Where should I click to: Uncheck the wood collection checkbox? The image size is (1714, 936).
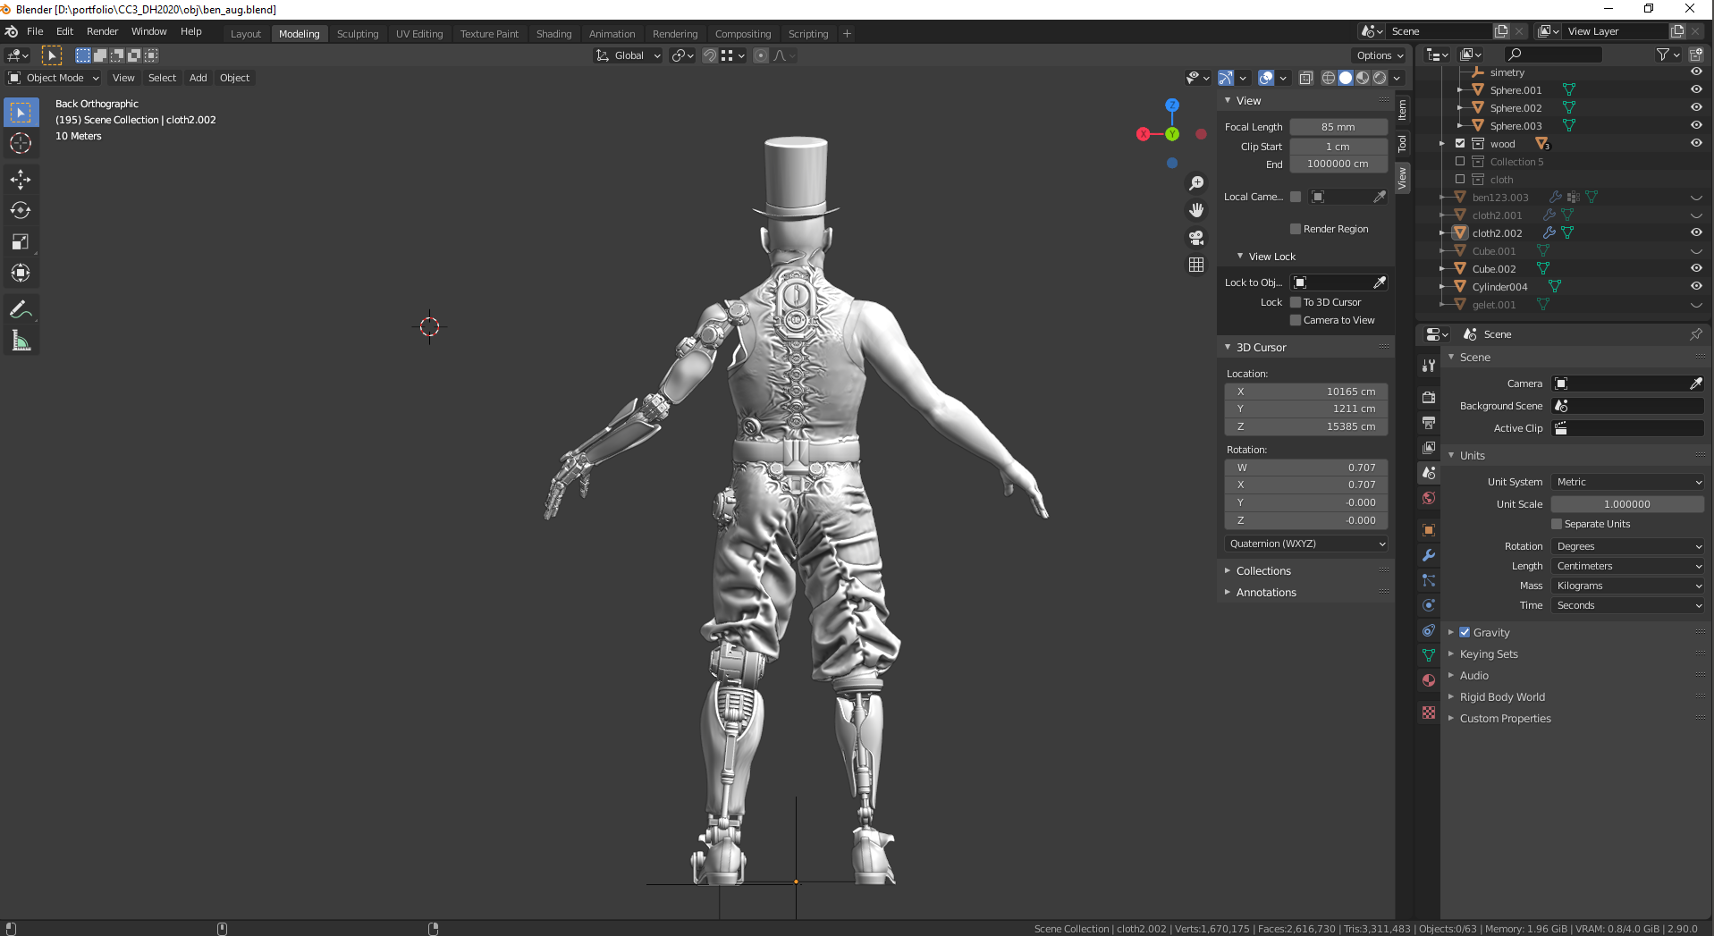1460,143
